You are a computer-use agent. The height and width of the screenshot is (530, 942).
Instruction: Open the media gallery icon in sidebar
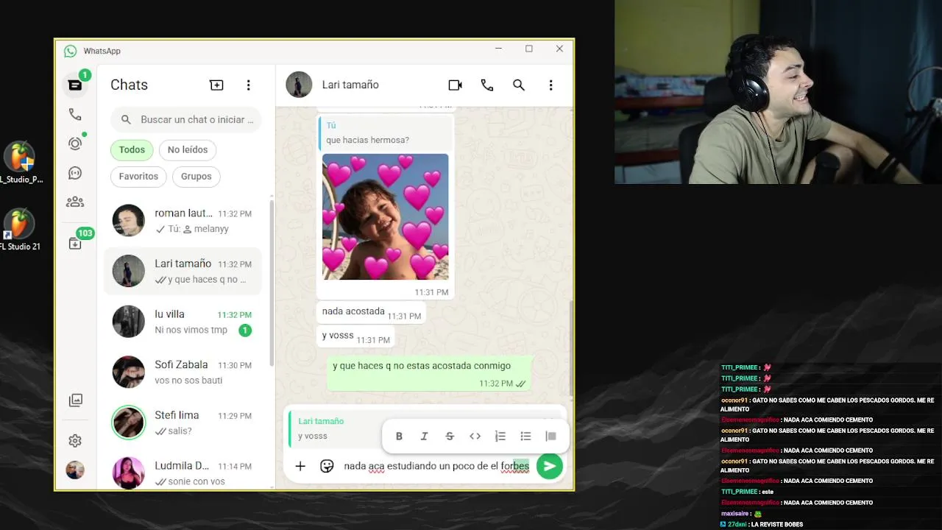(x=75, y=400)
